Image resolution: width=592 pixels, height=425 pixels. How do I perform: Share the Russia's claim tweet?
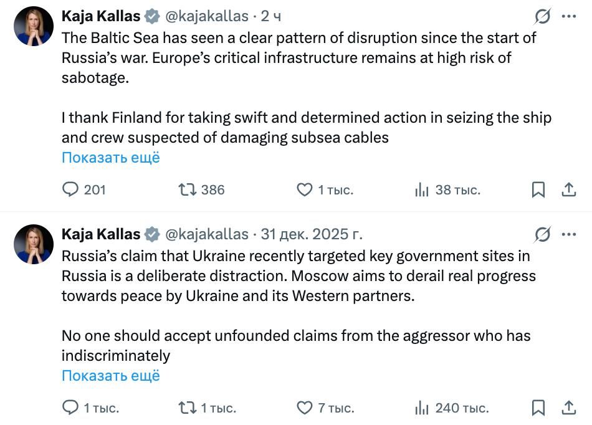click(568, 408)
